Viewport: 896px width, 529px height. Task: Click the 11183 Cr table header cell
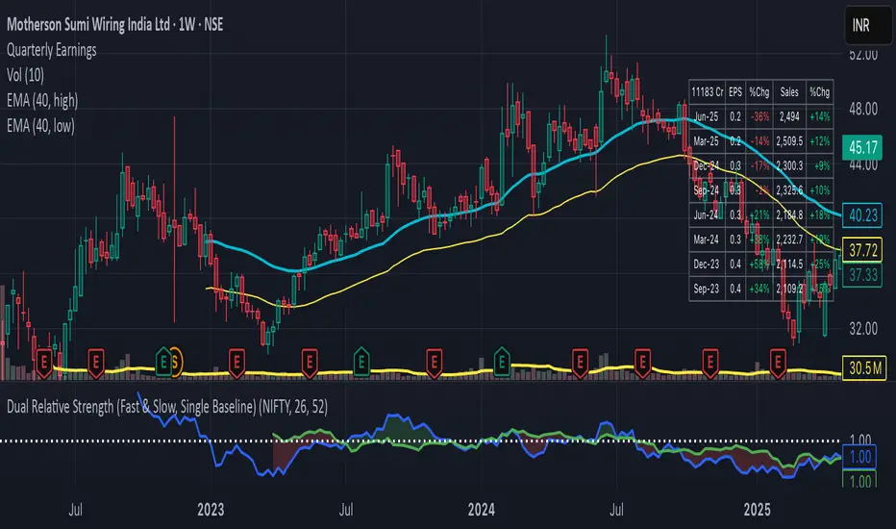tap(708, 92)
